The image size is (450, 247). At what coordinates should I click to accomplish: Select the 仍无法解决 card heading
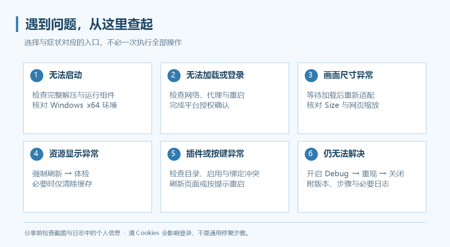click(x=344, y=154)
